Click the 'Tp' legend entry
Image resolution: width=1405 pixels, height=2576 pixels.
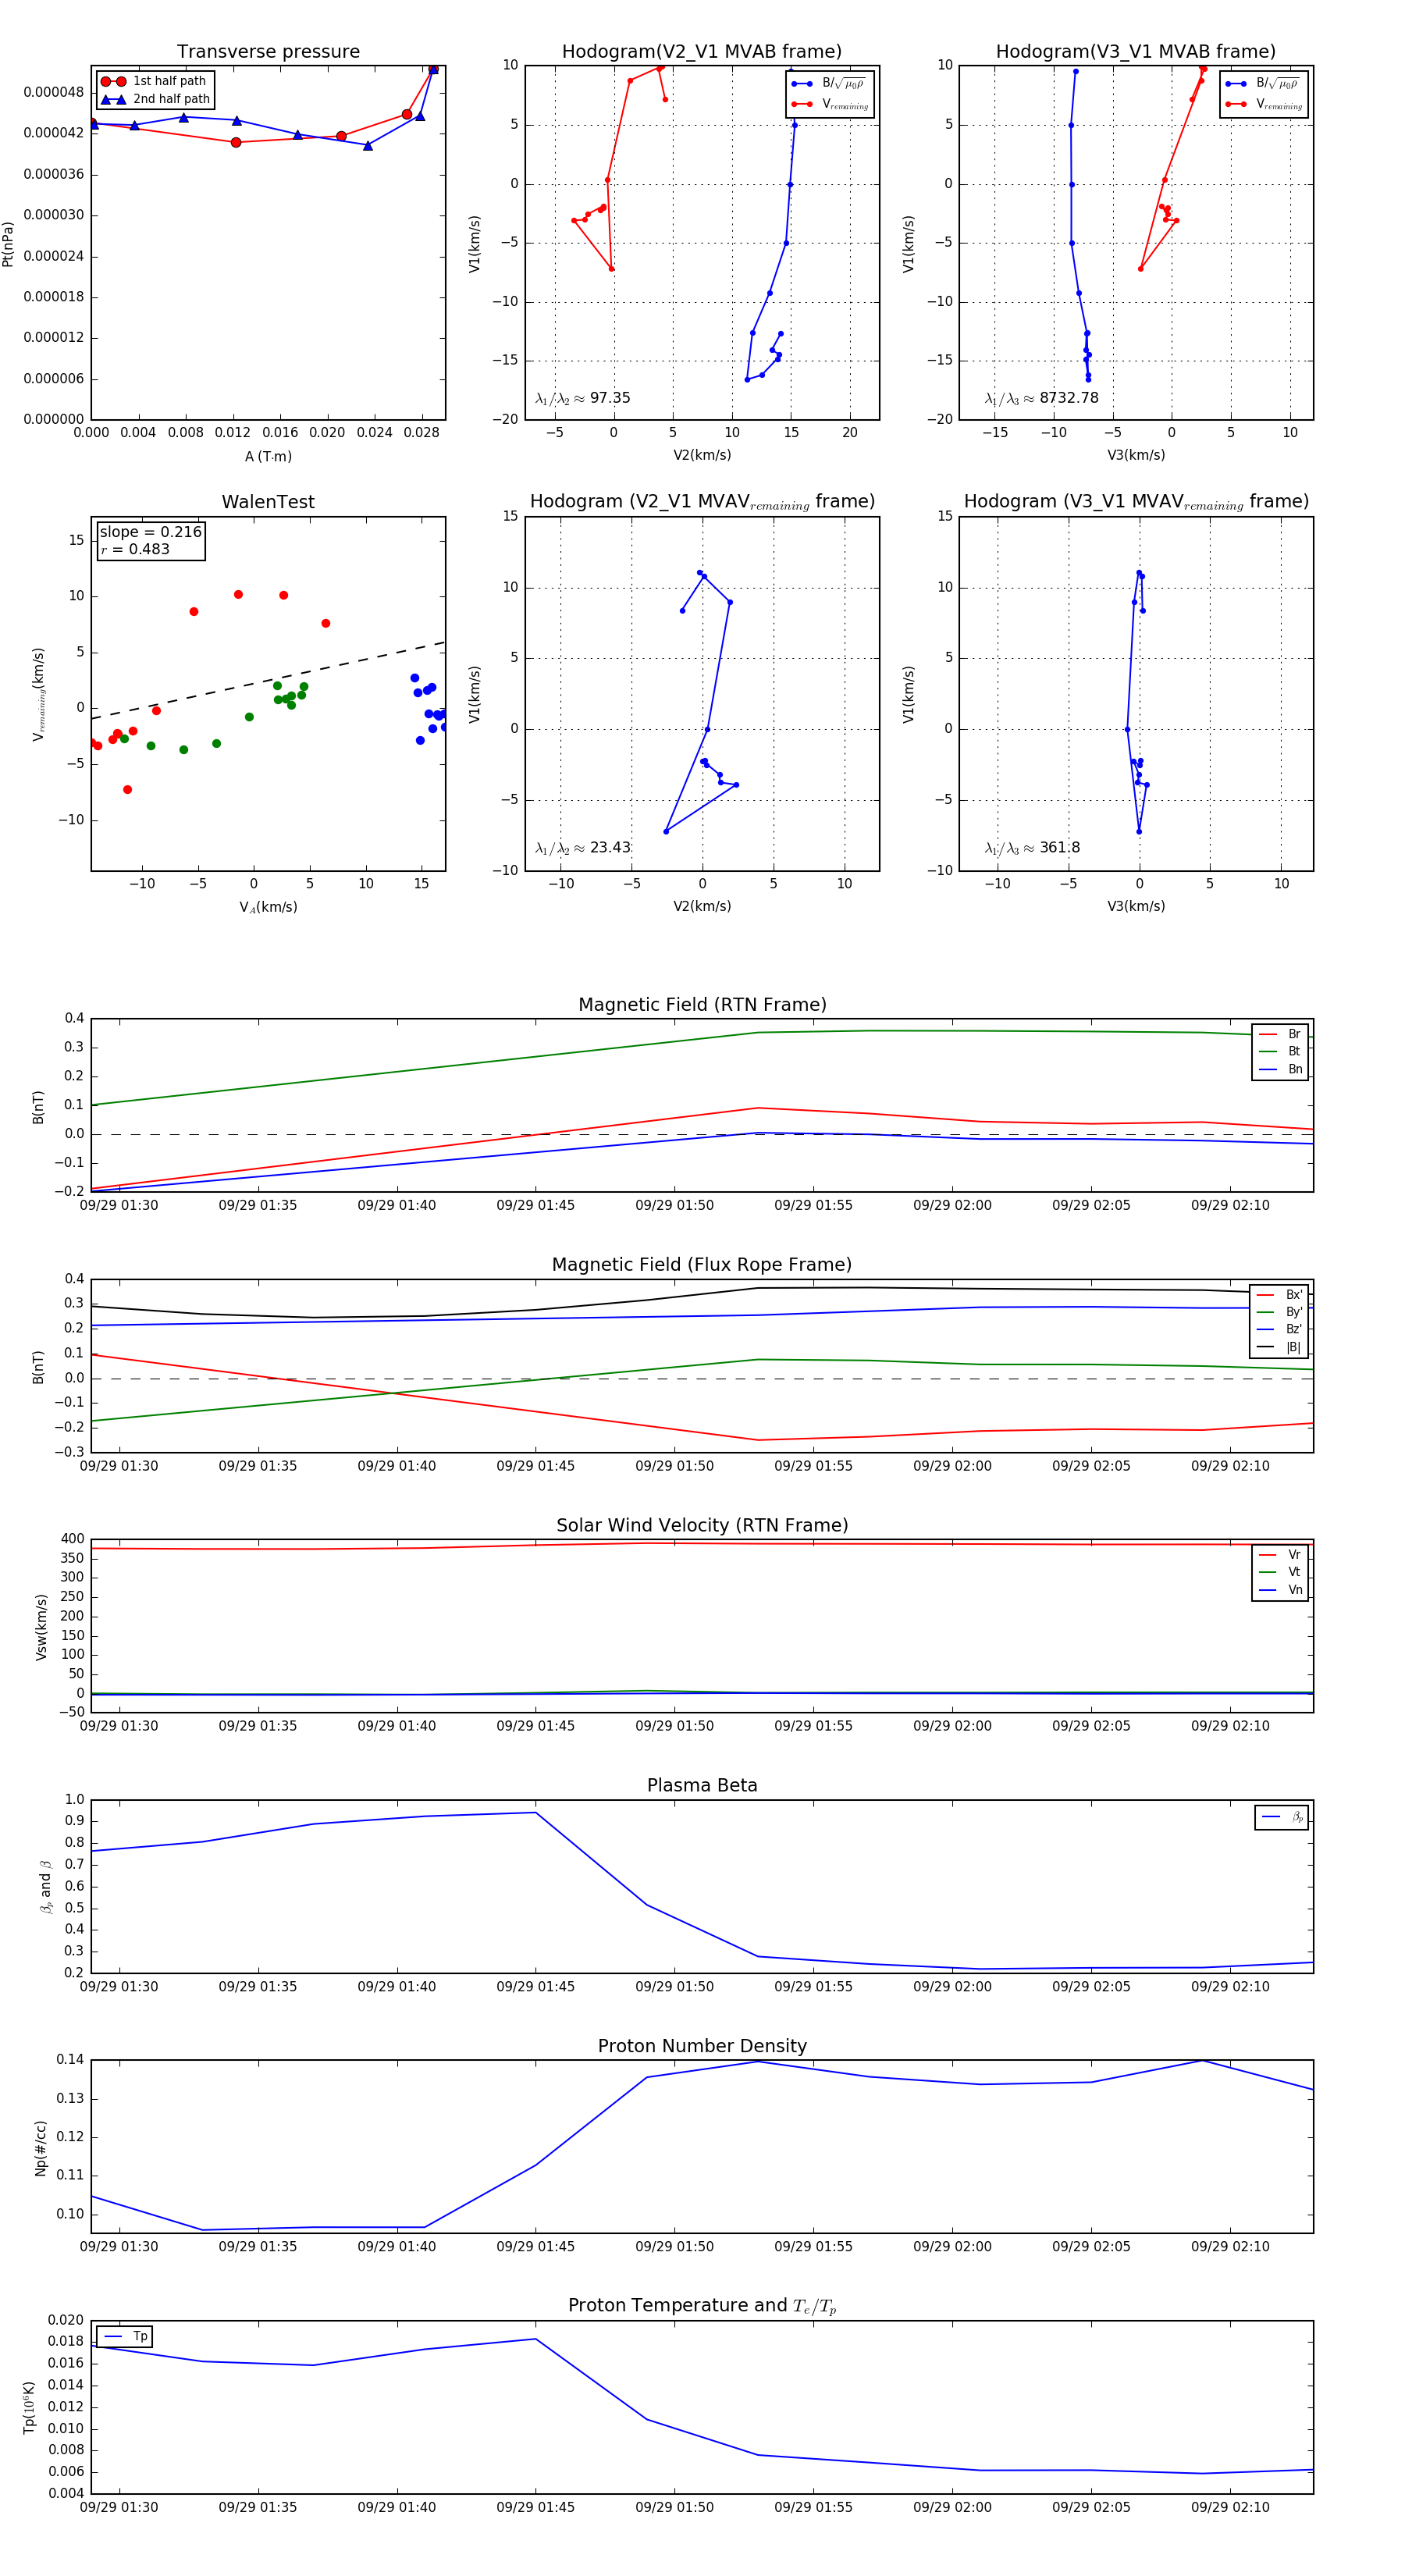click(x=126, y=2337)
